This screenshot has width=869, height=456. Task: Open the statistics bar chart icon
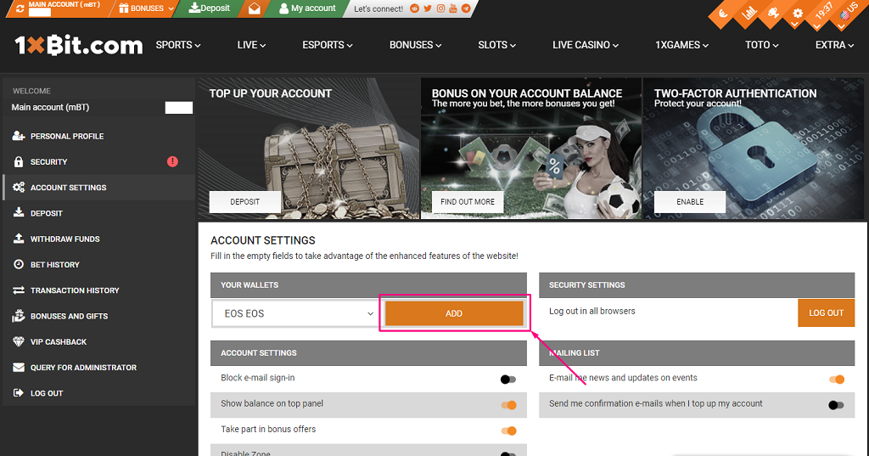click(x=748, y=14)
